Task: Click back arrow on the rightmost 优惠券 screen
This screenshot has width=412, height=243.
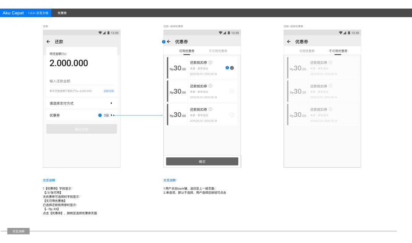Action: [x=289, y=41]
